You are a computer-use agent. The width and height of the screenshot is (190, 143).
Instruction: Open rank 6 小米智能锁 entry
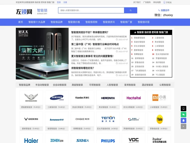(x=159, y=46)
